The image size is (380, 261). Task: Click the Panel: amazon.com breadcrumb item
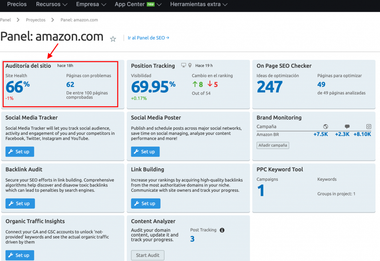[x=79, y=20]
